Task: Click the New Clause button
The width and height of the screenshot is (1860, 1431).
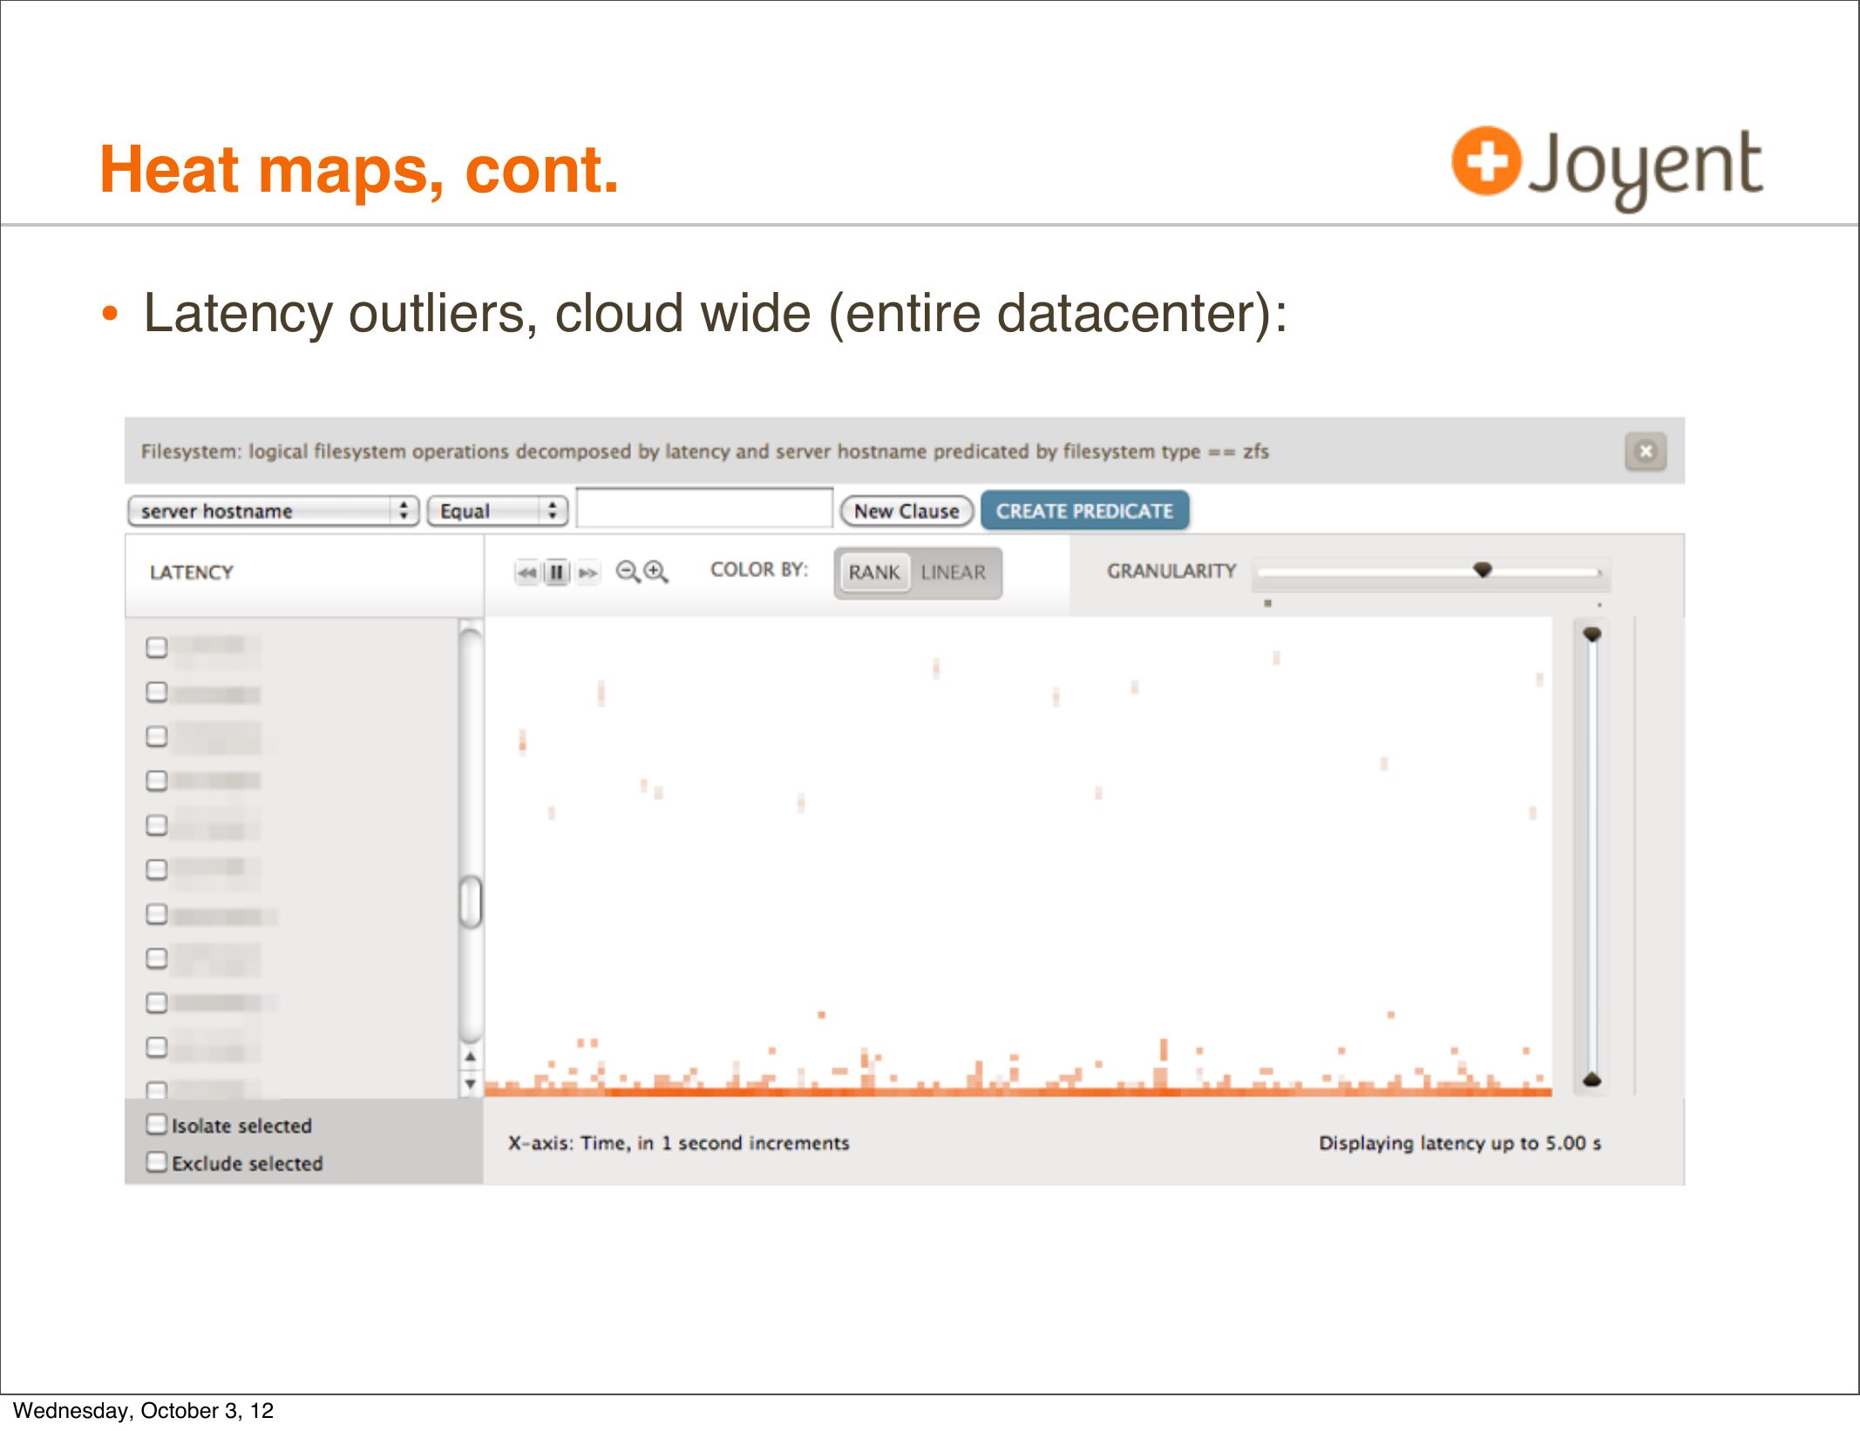Action: coord(906,511)
